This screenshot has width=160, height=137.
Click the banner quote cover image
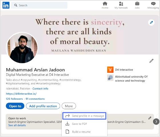click(x=80, y=35)
